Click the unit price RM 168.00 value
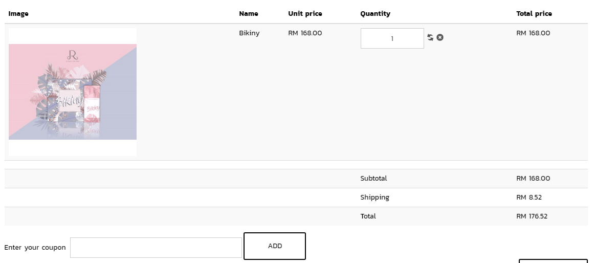595x263 pixels. click(305, 33)
